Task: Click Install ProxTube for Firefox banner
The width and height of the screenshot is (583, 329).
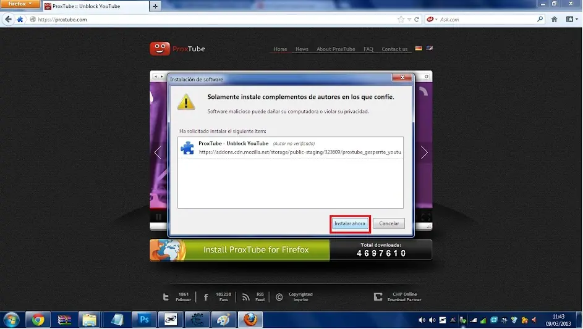Action: 239,250
